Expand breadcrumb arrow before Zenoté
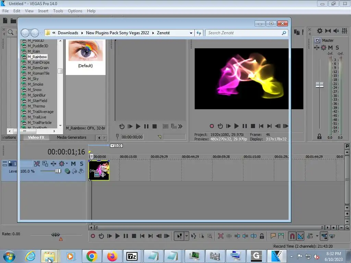The height and width of the screenshot is (263, 351). click(153, 33)
